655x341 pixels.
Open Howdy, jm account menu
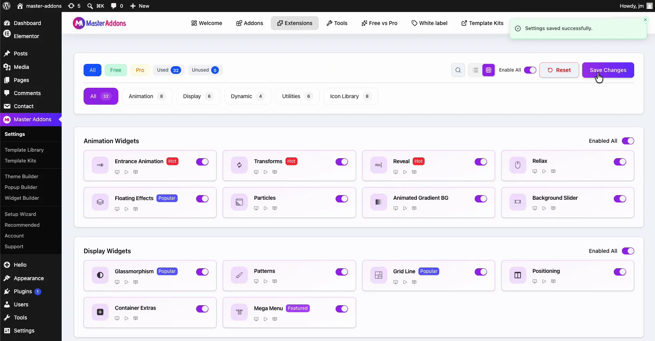[x=636, y=6]
